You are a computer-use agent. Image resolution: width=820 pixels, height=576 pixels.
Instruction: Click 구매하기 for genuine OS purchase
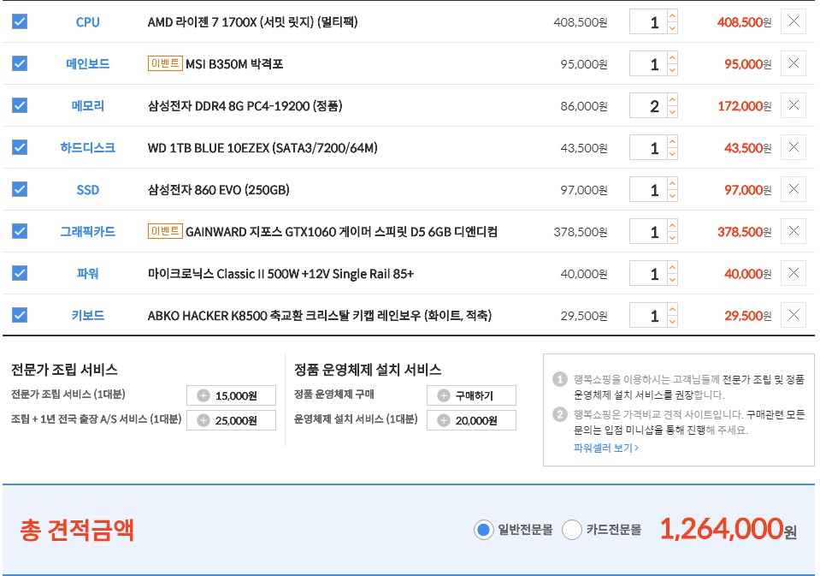click(x=471, y=395)
